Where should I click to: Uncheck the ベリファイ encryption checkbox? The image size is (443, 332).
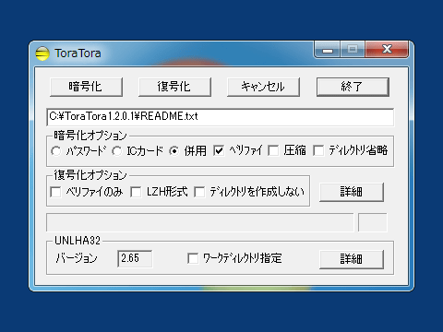pyautogui.click(x=219, y=150)
